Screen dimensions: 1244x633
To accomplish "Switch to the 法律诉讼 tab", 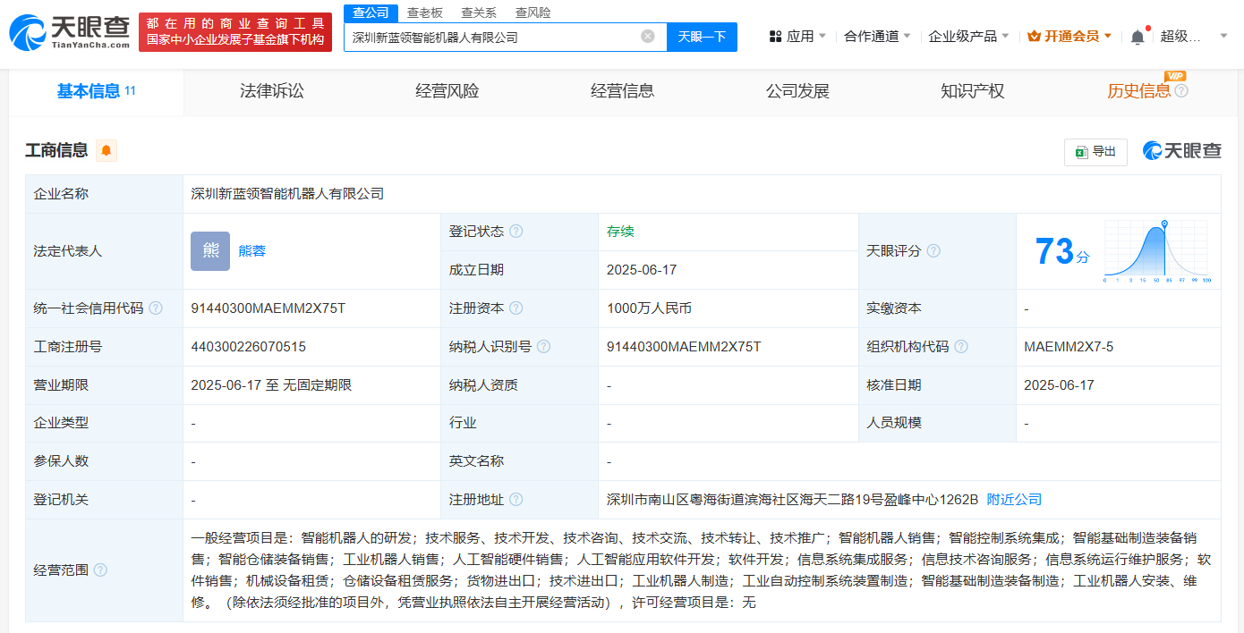I will coord(271,91).
